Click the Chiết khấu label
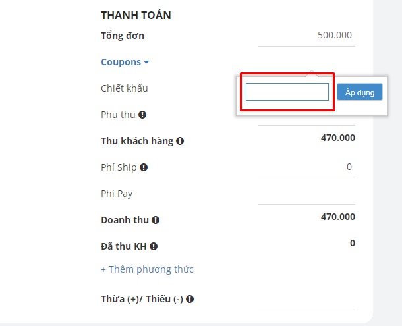Screen dimensions: 402x326 [120, 88]
